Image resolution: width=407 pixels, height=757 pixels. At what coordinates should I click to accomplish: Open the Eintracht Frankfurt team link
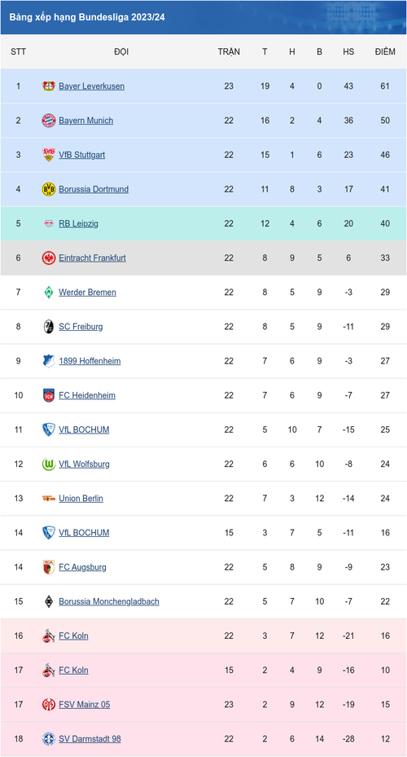[x=92, y=257]
